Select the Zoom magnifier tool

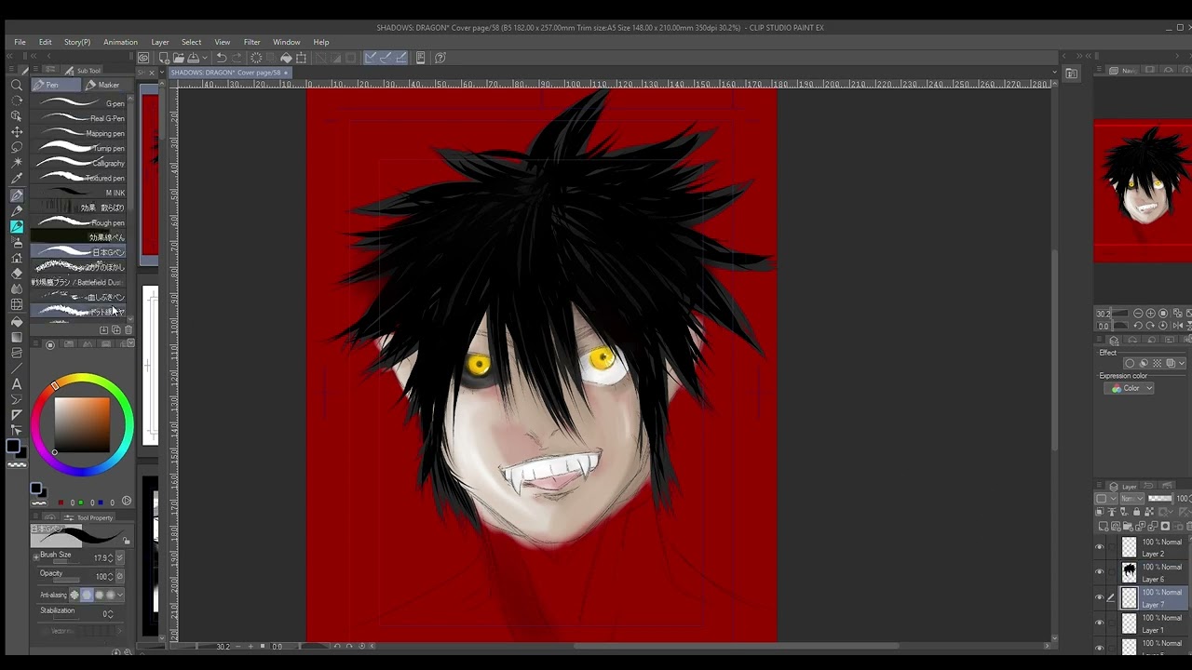pyautogui.click(x=16, y=85)
